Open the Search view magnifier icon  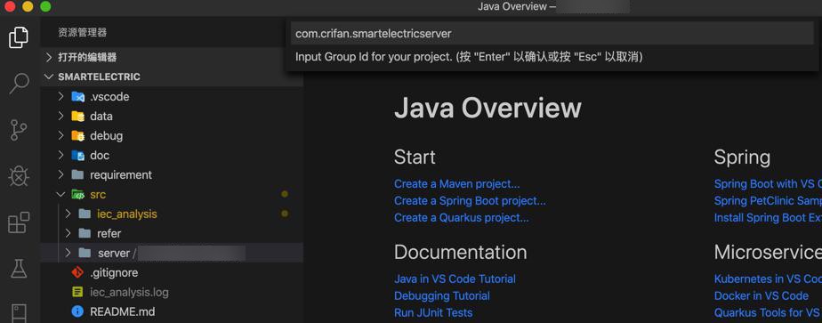(19, 84)
